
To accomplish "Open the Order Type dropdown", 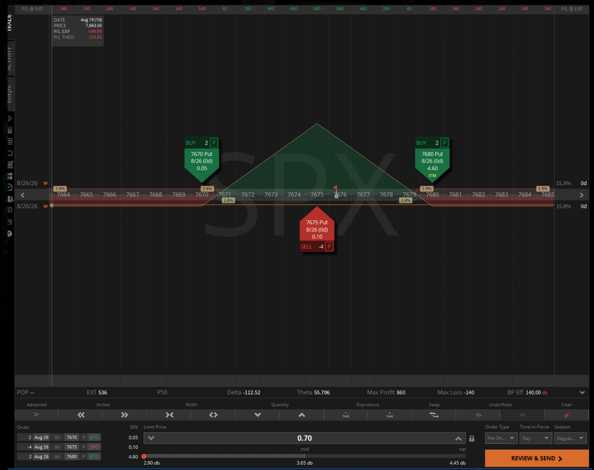I will pos(501,438).
